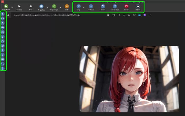Click the Publish cloud button
Image resolution: width=185 pixels, height=116 pixels.
(x=138, y=7)
